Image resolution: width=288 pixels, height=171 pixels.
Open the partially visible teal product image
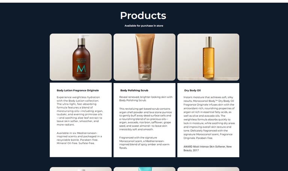(x=144, y=169)
